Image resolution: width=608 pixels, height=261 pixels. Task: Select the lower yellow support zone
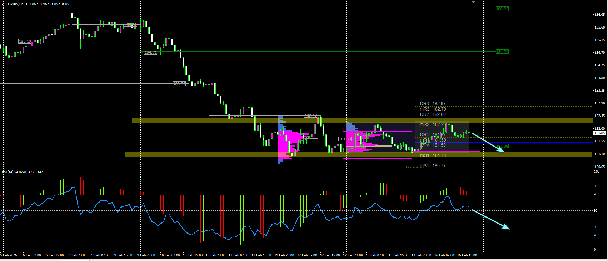tap(358, 154)
